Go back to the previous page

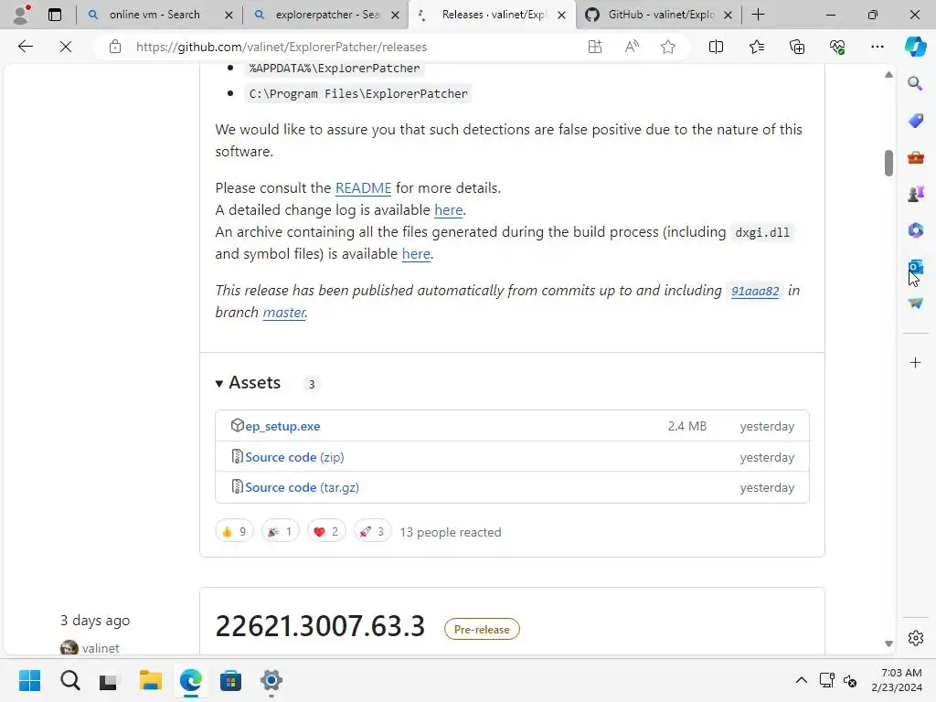click(x=25, y=47)
